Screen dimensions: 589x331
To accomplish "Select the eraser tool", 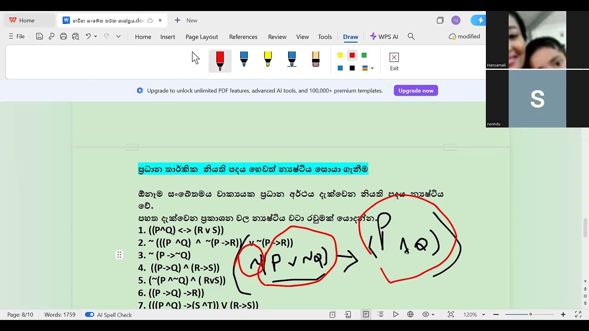I will tap(316, 59).
